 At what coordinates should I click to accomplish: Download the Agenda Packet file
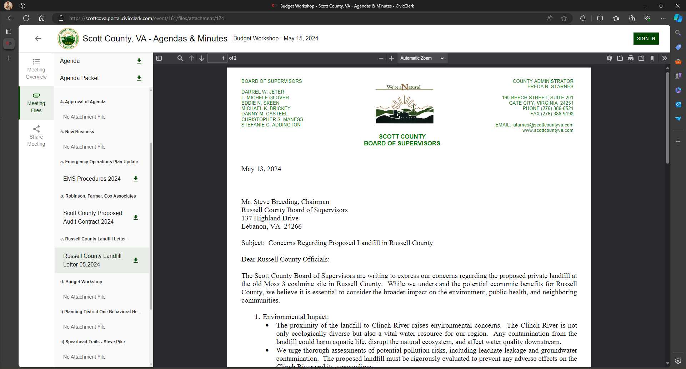[x=139, y=78]
